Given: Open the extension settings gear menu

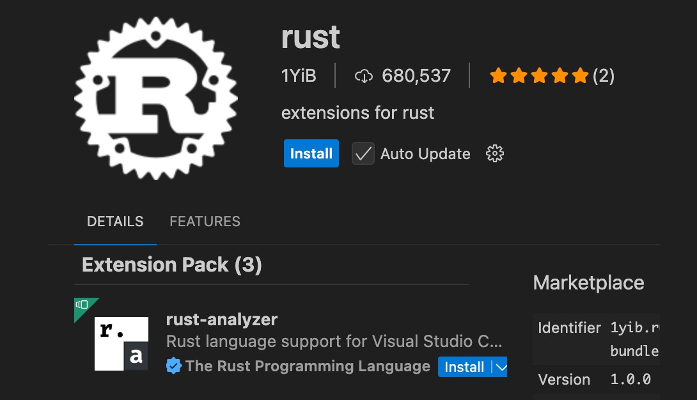Looking at the screenshot, I should [495, 153].
